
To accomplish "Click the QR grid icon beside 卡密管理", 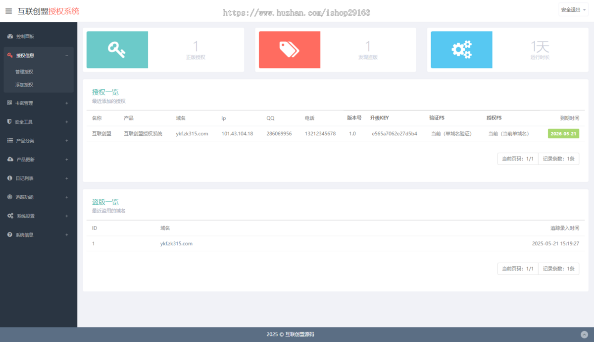I will tap(10, 103).
